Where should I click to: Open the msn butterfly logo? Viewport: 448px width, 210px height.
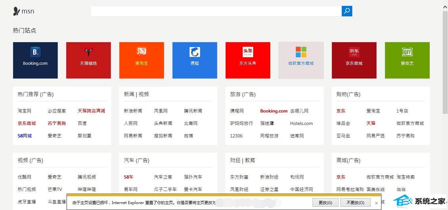point(24,11)
